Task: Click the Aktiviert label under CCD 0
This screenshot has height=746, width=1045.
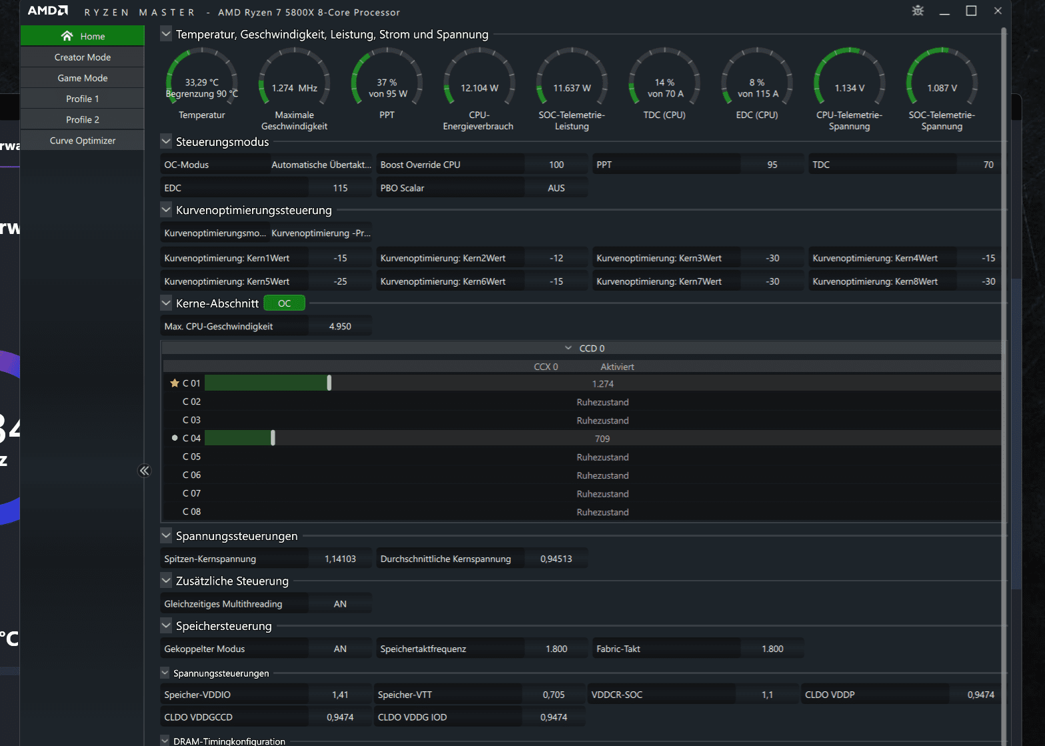Action: [x=617, y=367]
